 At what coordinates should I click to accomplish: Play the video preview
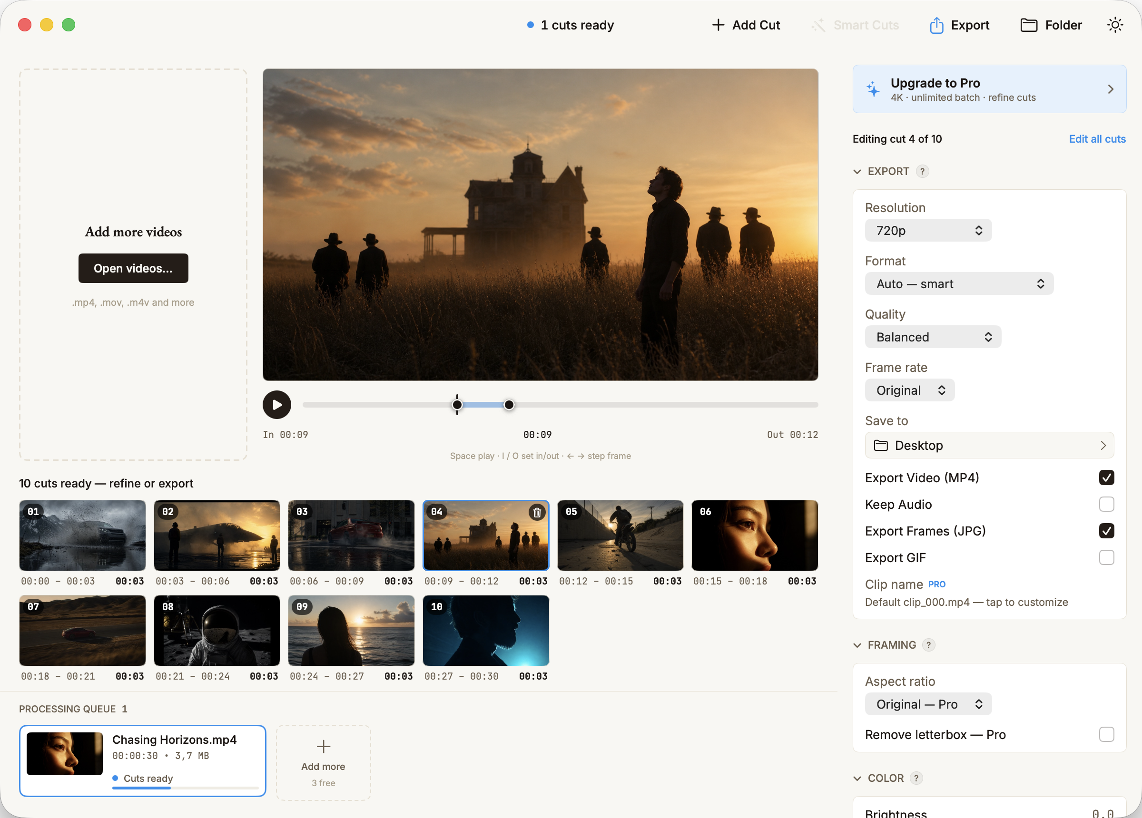[277, 405]
